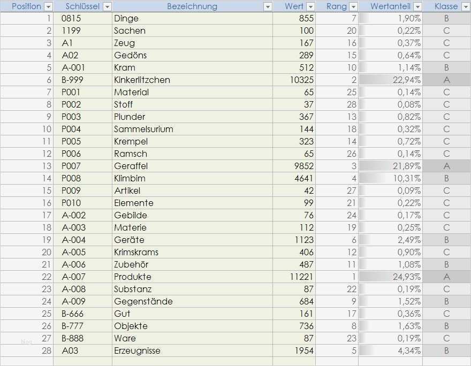Click the 24,93% data bar for Produkte
Image resolution: width=471 pixels, height=366 pixels.
pyautogui.click(x=391, y=277)
